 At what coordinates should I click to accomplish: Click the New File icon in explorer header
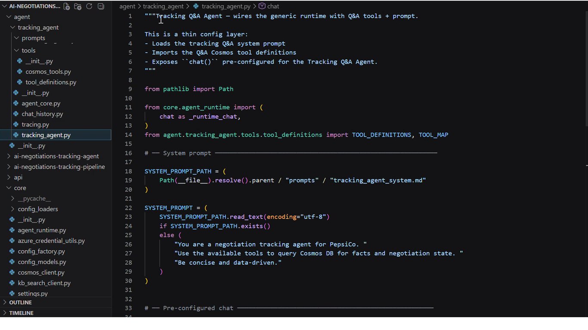pyautogui.click(x=66, y=6)
